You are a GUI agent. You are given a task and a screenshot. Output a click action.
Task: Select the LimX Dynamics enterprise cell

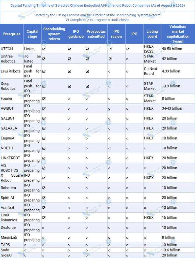tap(12, 217)
